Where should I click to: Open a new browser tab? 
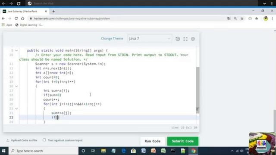pyautogui.click(x=53, y=12)
